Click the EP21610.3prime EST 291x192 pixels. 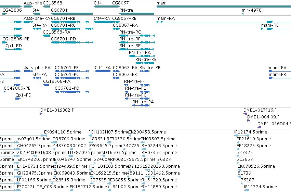point(238,143)
